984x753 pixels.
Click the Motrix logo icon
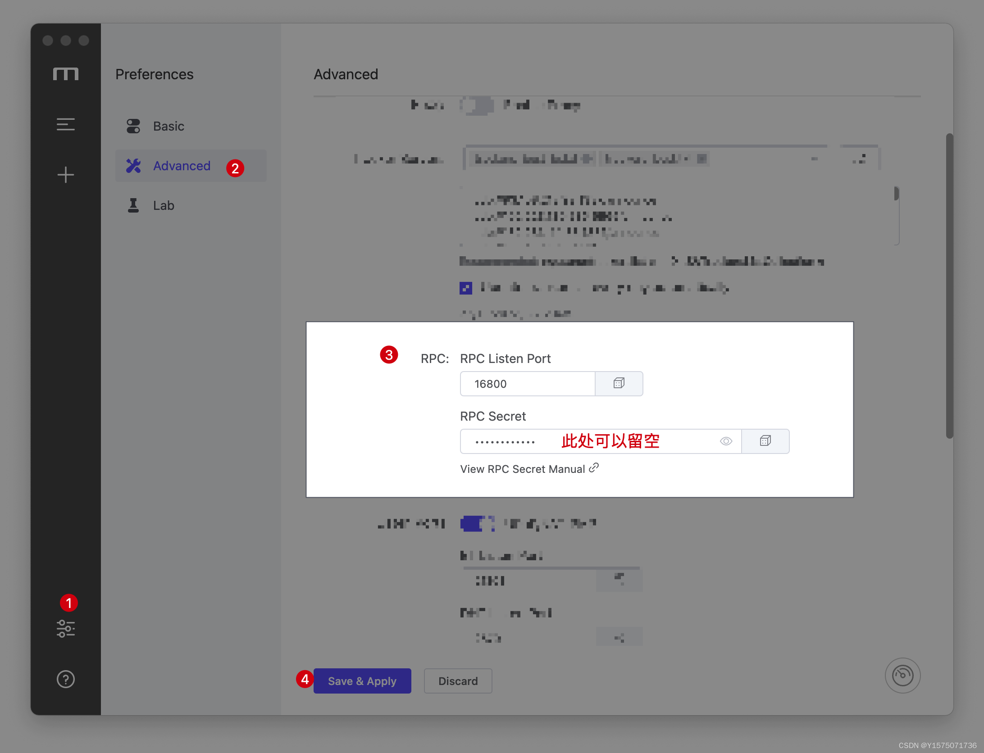[x=66, y=74]
